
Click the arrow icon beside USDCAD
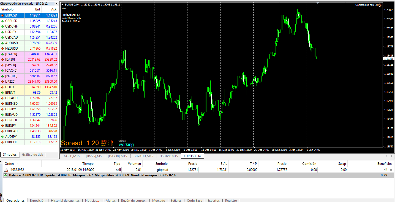tap(2, 37)
